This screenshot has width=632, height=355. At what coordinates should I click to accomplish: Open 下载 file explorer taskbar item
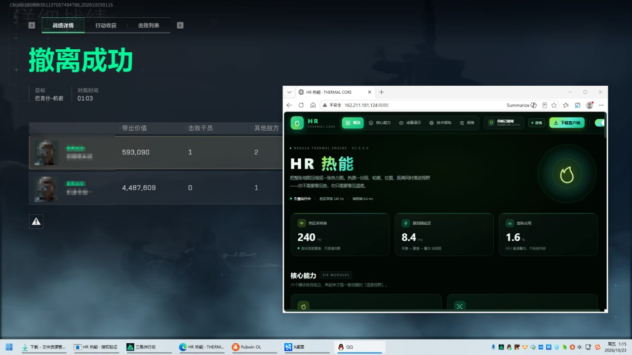coord(43,347)
